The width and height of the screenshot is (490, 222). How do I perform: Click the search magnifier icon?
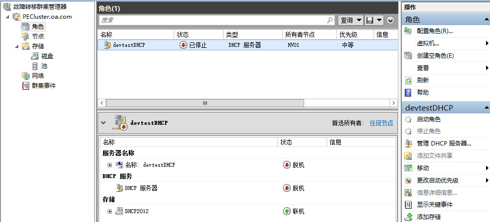coord(330,20)
